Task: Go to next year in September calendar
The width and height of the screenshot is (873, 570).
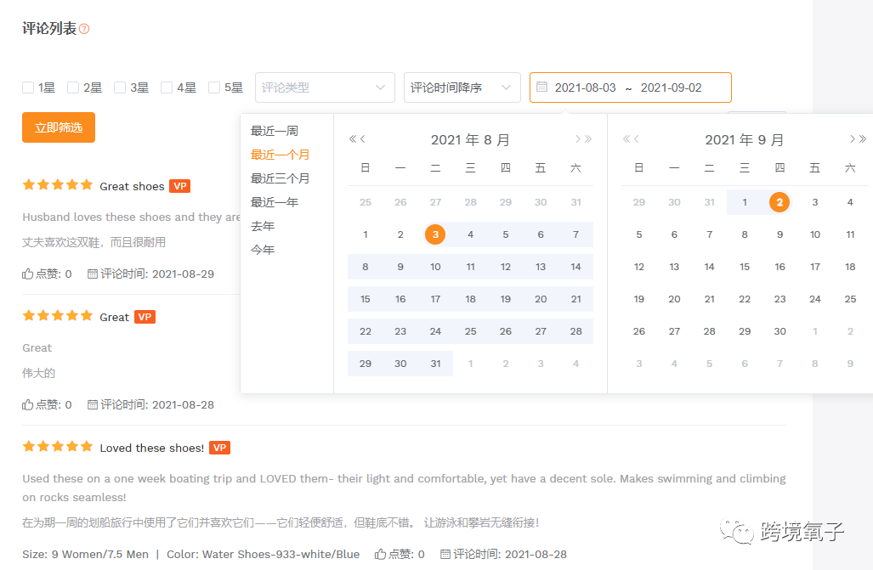Action: pos(863,139)
